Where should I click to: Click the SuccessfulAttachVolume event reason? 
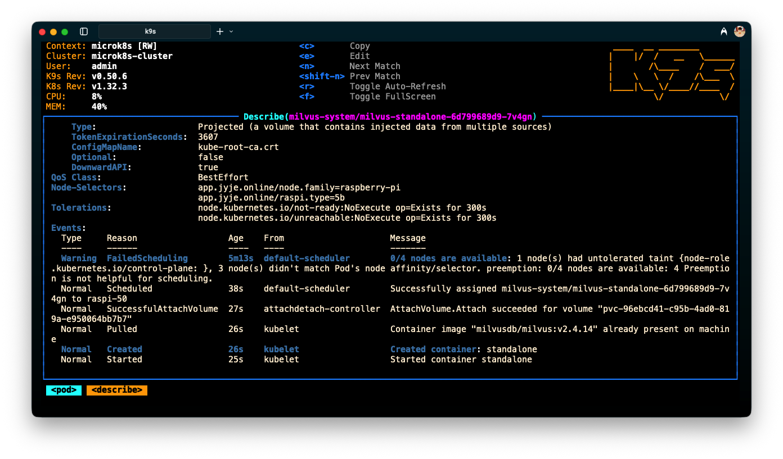pos(163,309)
